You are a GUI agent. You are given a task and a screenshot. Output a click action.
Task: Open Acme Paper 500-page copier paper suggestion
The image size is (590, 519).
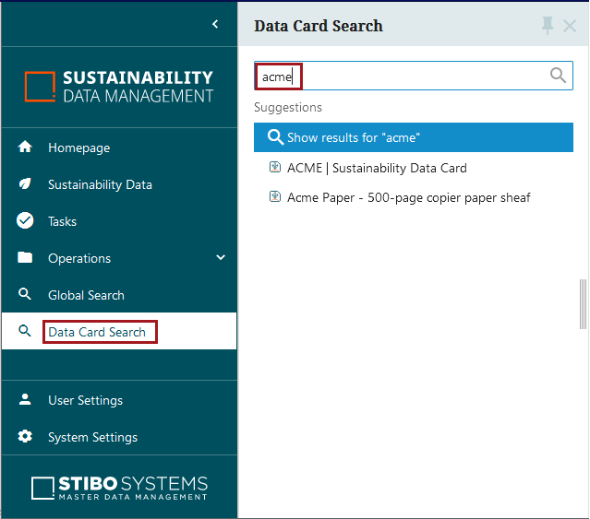(x=408, y=197)
